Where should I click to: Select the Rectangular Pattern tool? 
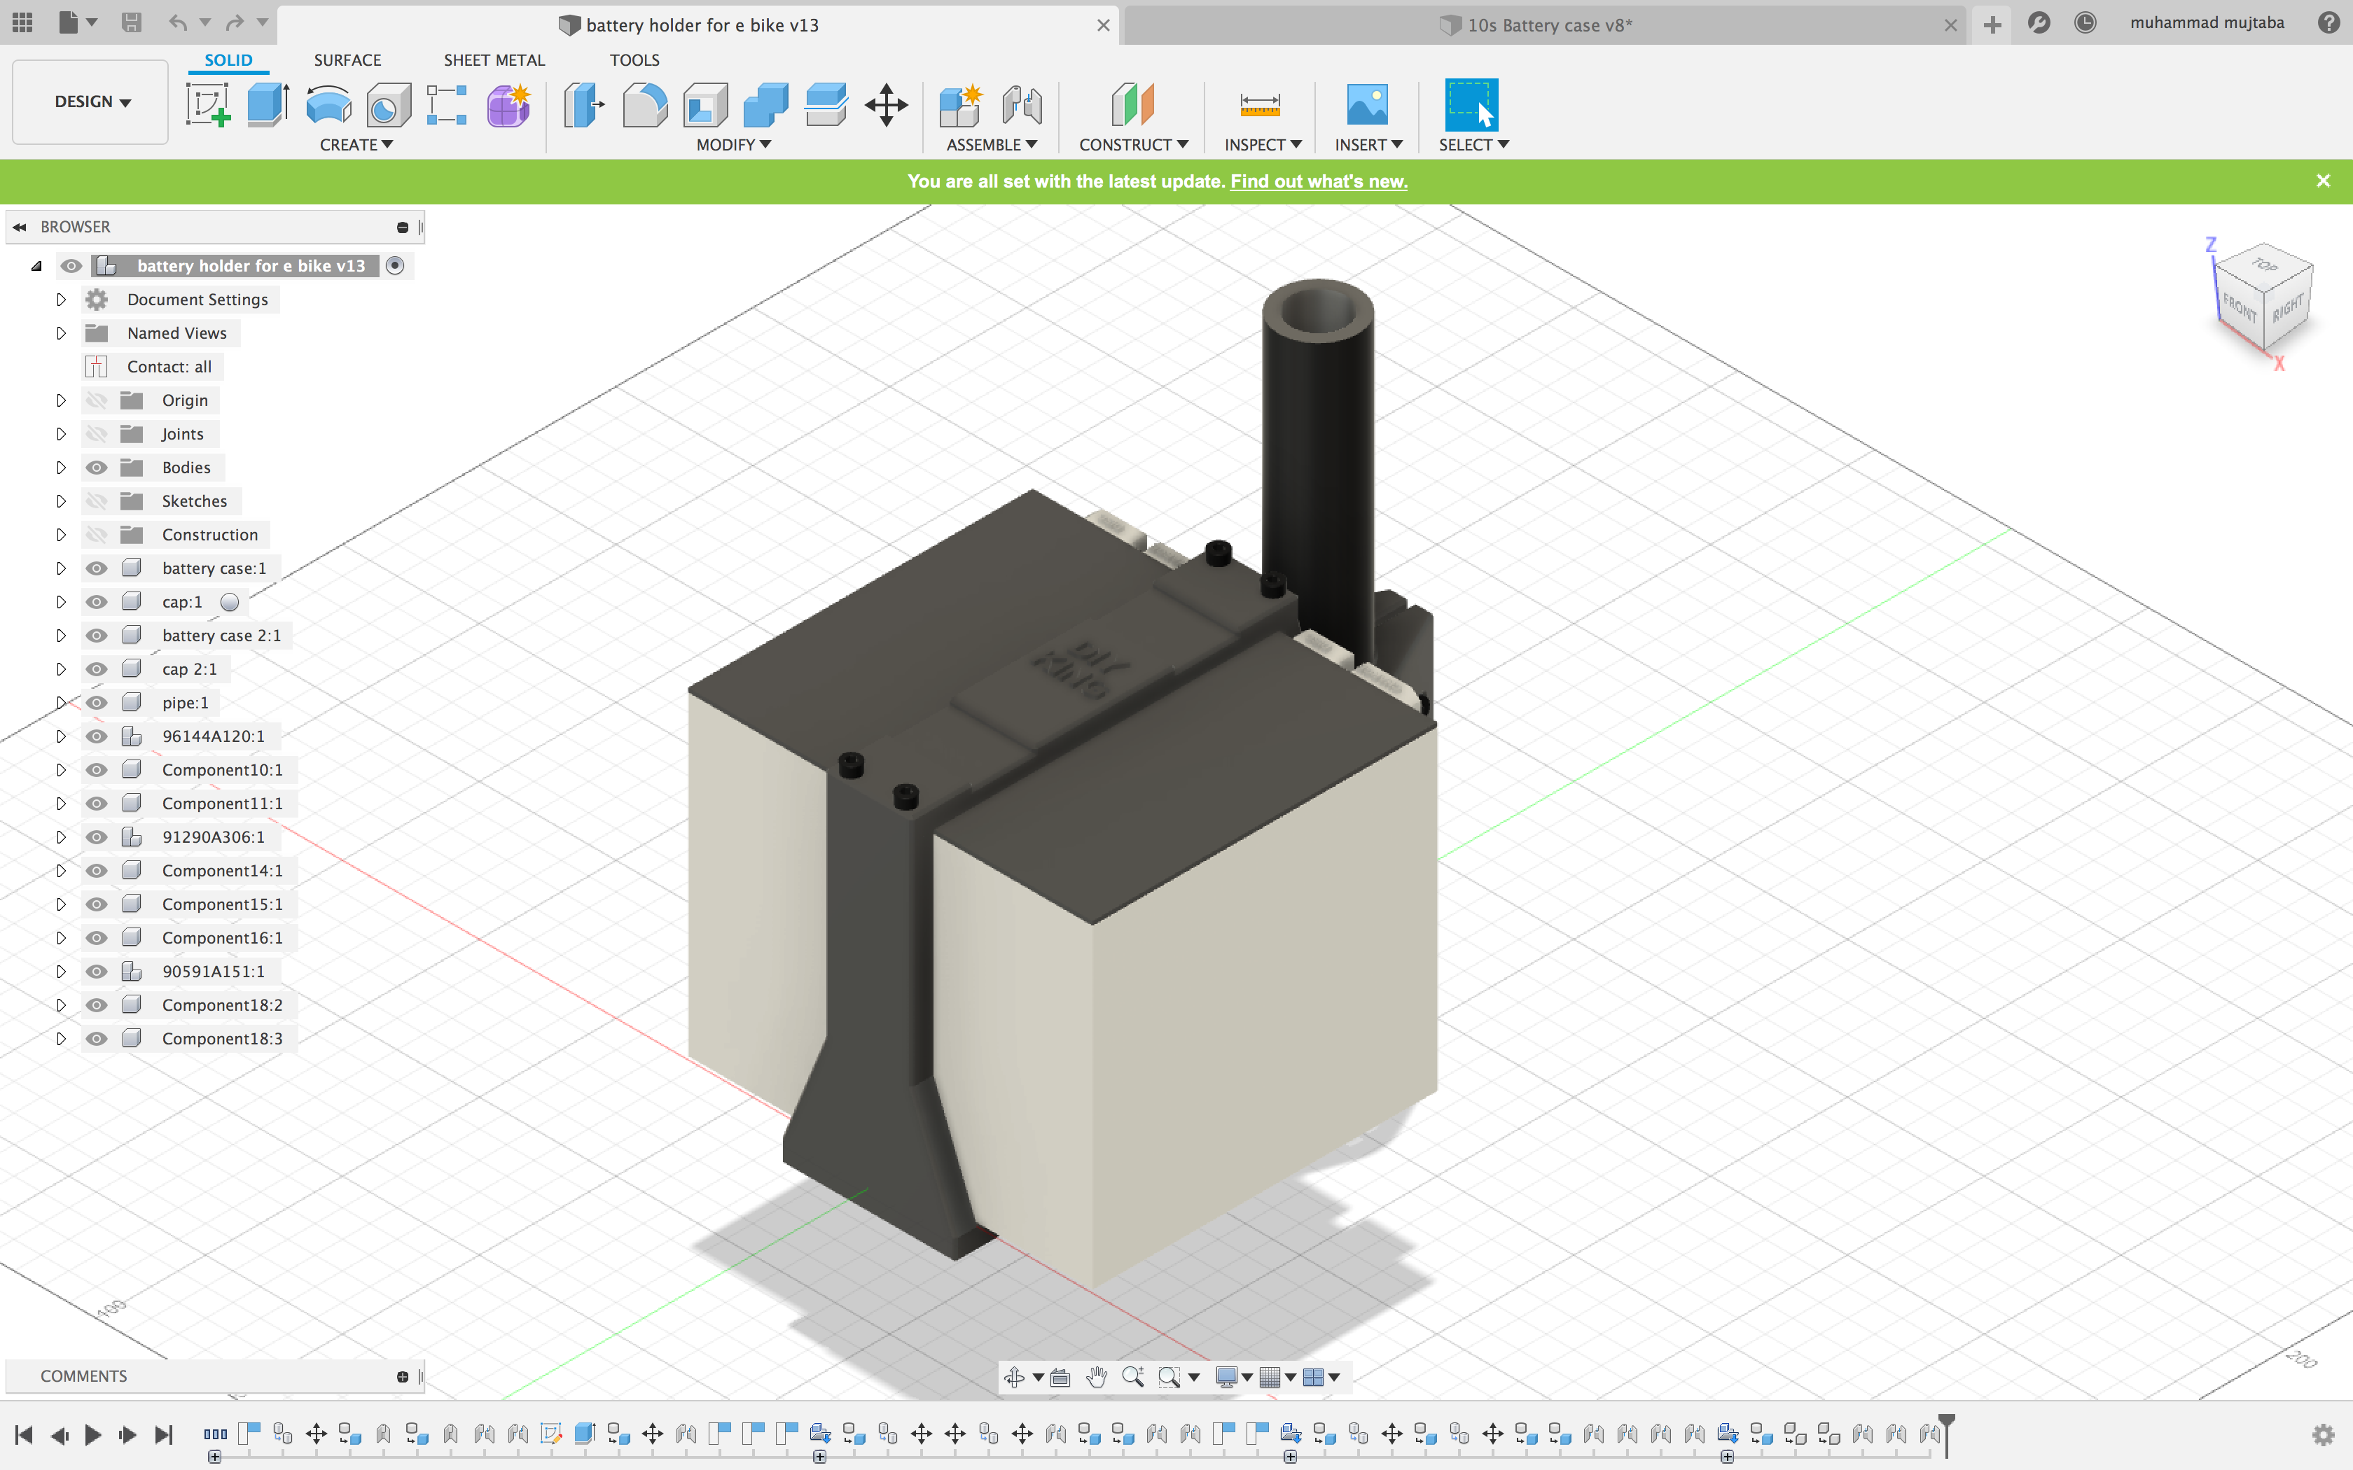pos(447,105)
